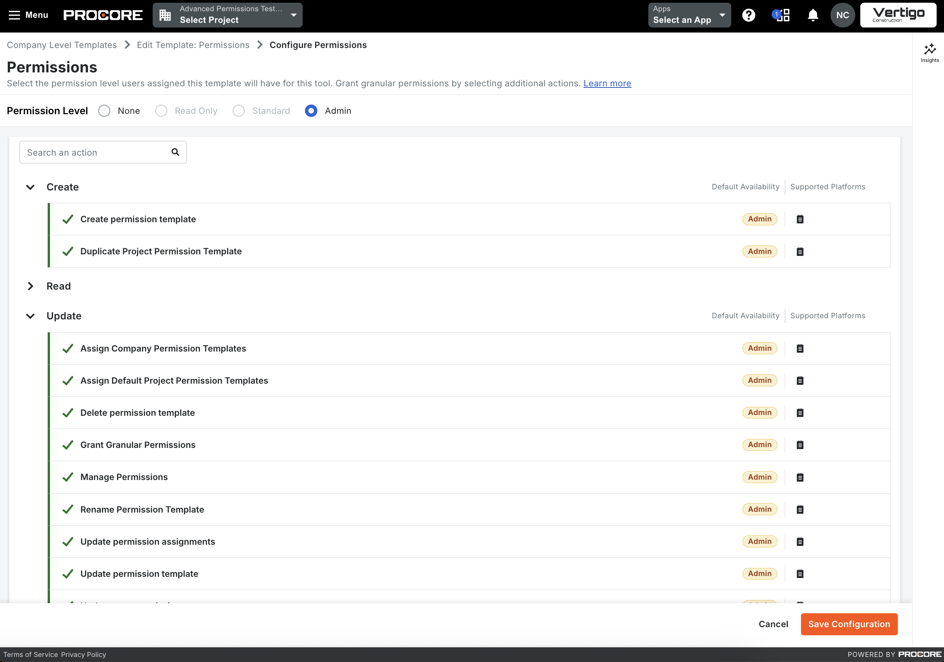
Task: Open the hamburger Menu
Action: 28,15
